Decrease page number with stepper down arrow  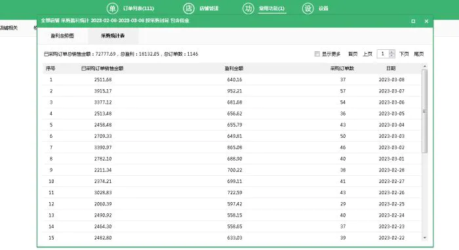tap(392, 56)
